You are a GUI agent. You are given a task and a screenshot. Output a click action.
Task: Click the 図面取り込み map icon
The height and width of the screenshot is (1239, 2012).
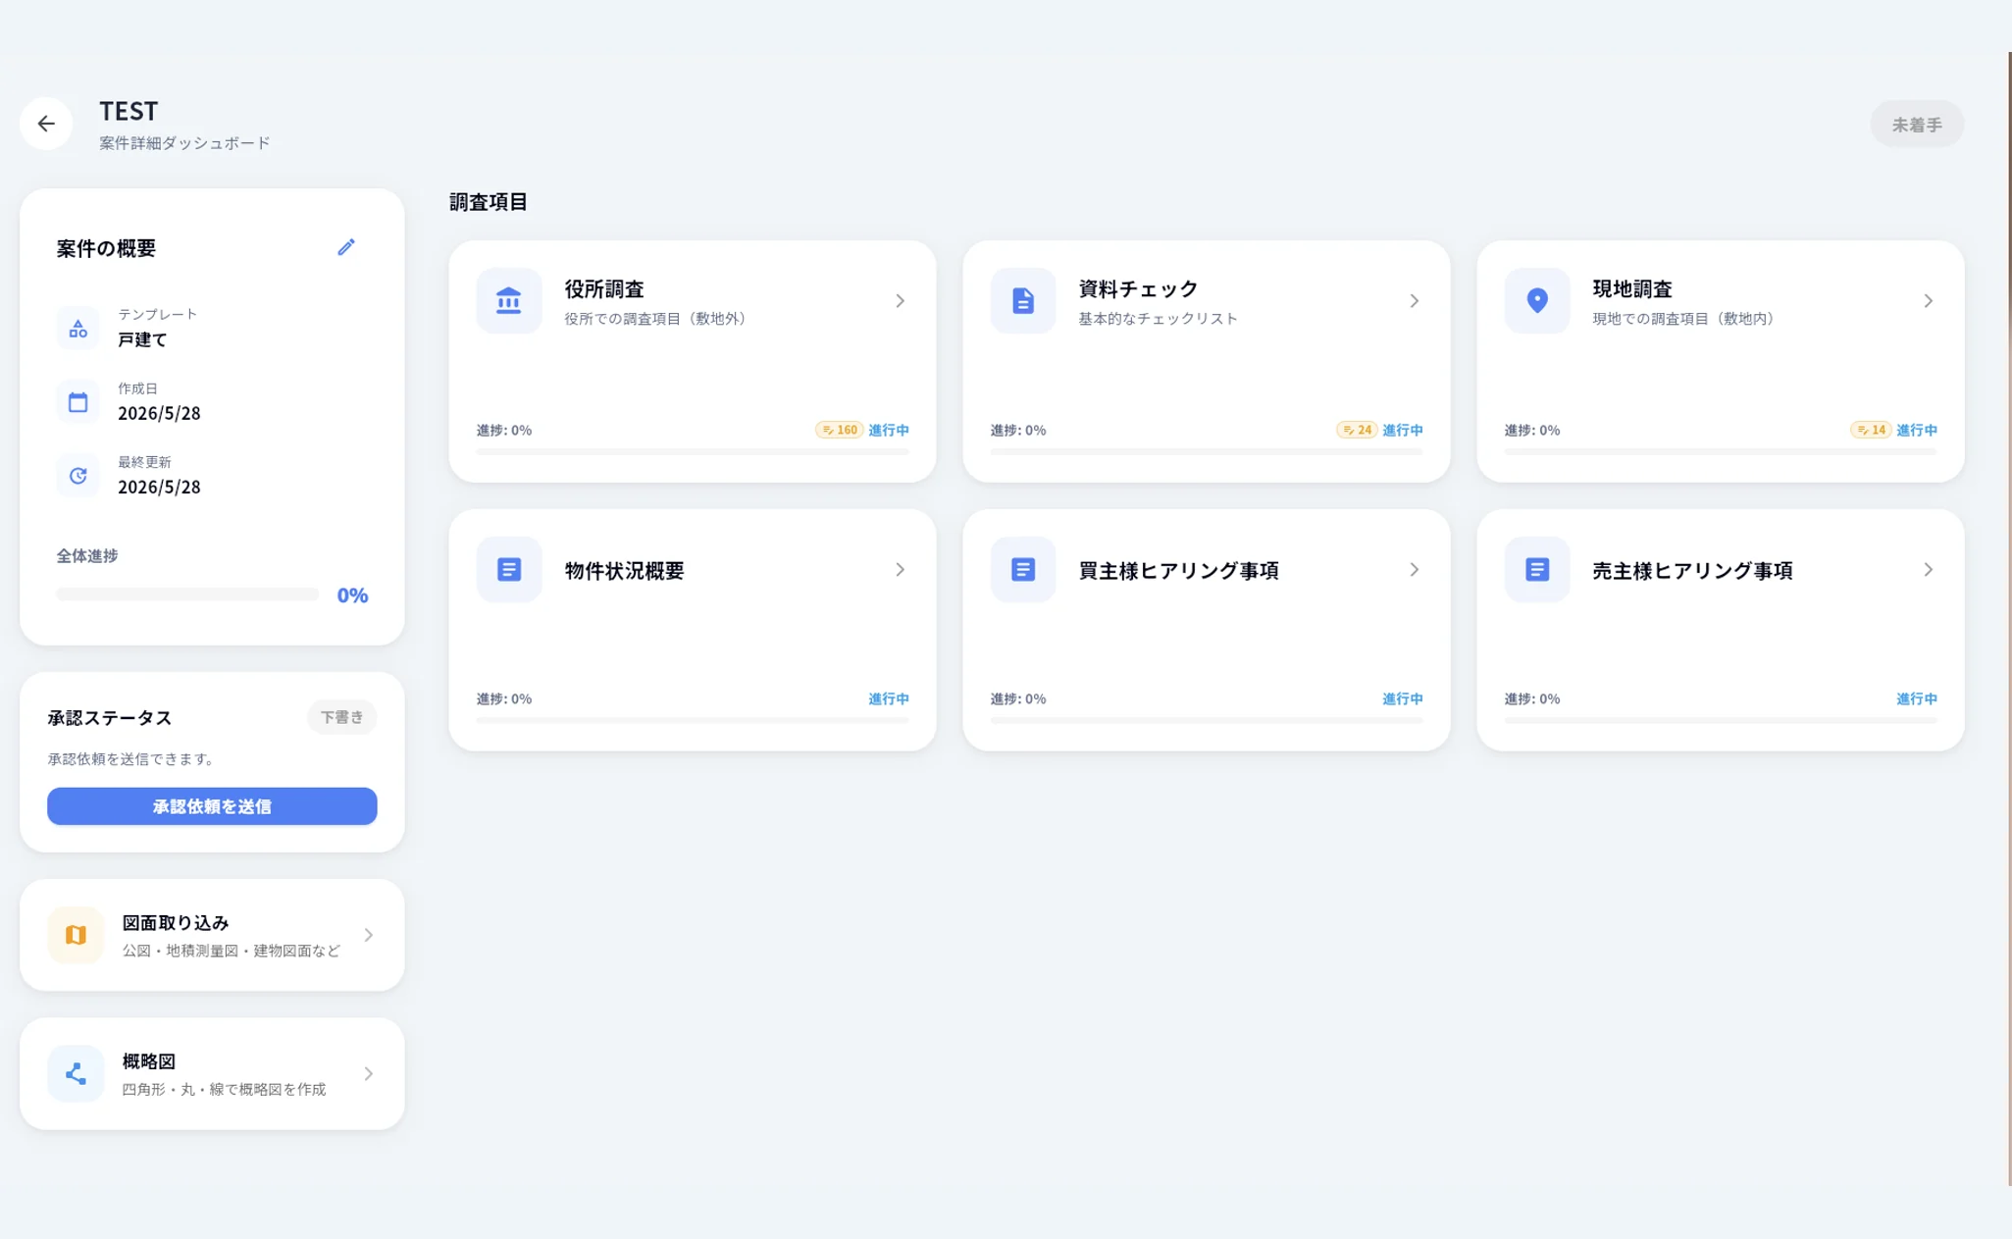[x=76, y=935]
